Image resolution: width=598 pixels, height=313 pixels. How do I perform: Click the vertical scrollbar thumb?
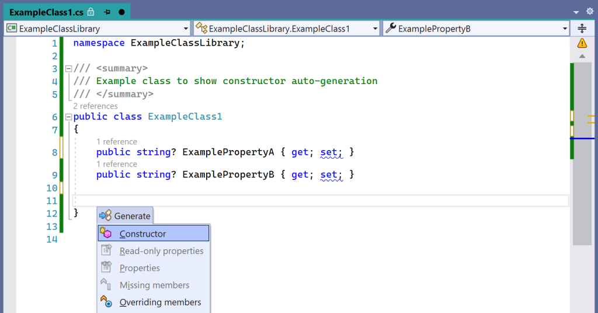click(582, 154)
